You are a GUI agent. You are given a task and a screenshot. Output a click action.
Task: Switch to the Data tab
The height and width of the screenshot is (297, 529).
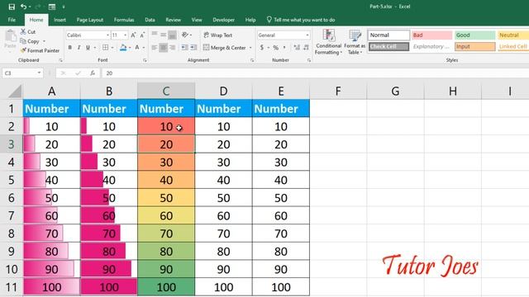coord(150,20)
